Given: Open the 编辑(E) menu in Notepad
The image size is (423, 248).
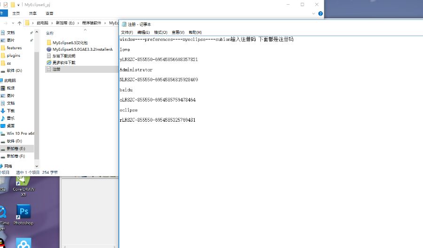Looking at the screenshot, I should pyautogui.click(x=143, y=32).
